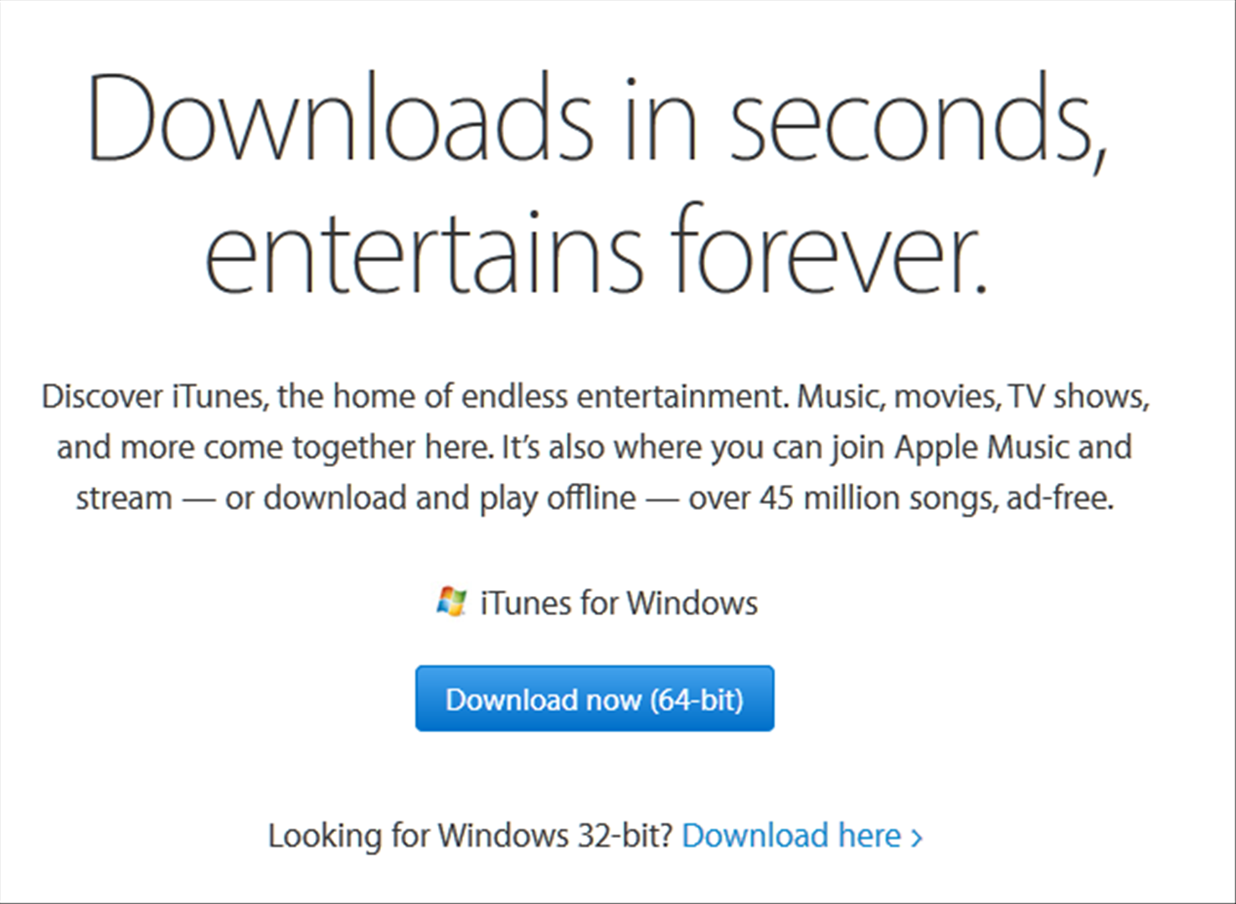Image resolution: width=1236 pixels, height=904 pixels.
Task: Click the word entertains in the heading
Action: [425, 250]
